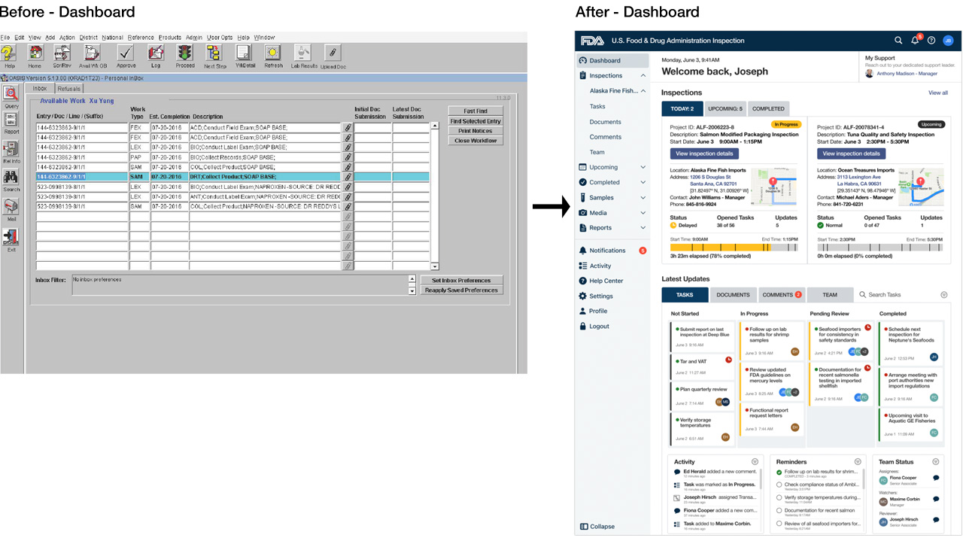Open the Query icon in OASIS sidebar
The height and width of the screenshot is (538, 963).
tap(11, 93)
